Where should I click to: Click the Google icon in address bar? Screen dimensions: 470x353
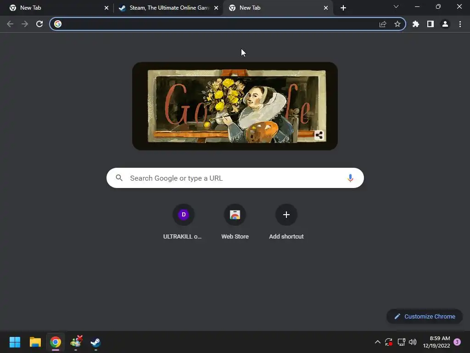pyautogui.click(x=58, y=24)
